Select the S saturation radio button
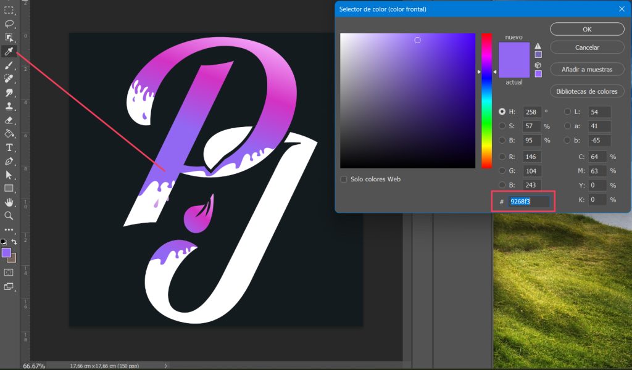Viewport: 632px width, 370px height. point(502,126)
